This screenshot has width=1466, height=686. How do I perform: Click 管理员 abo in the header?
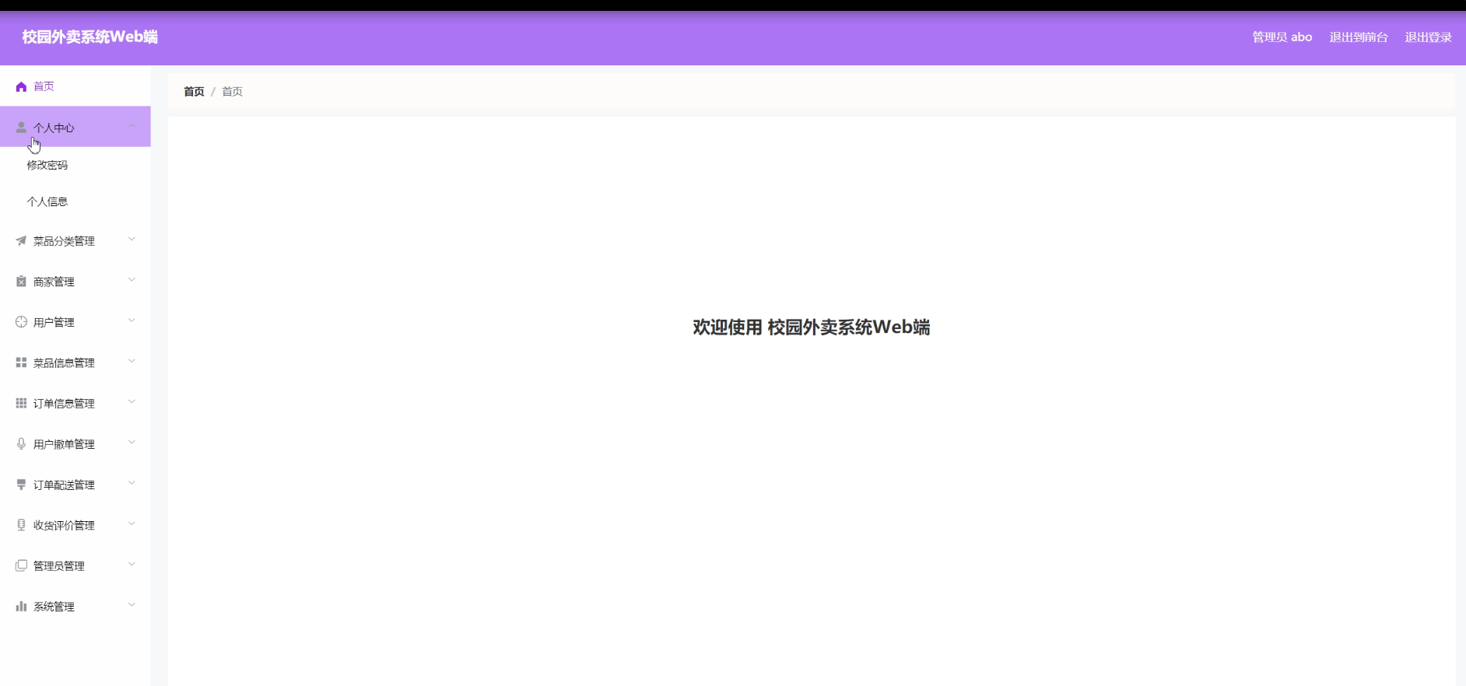point(1282,37)
